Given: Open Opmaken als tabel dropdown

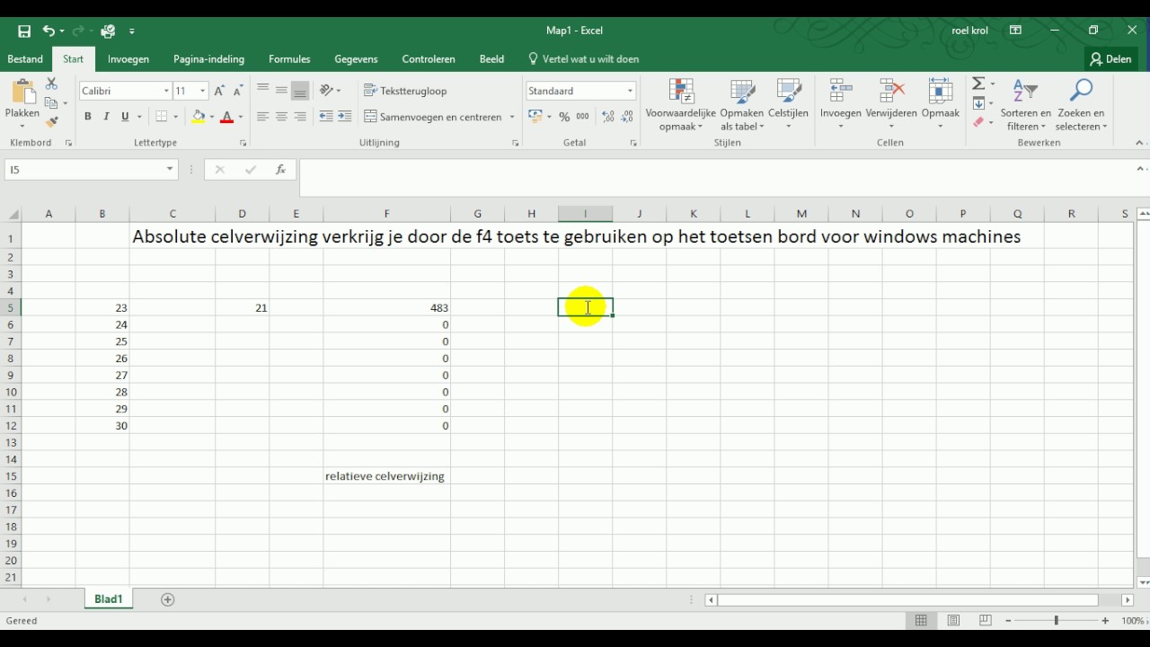Looking at the screenshot, I should tap(742, 104).
